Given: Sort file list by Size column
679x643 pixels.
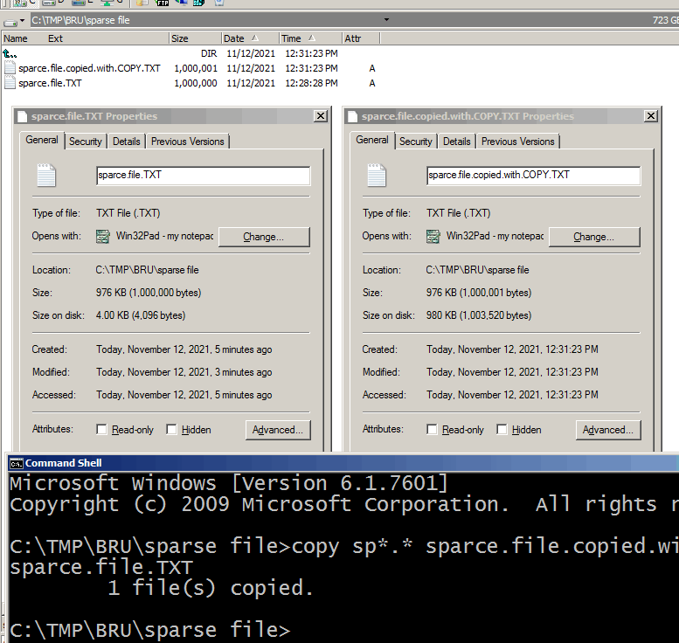Looking at the screenshot, I should point(195,38).
